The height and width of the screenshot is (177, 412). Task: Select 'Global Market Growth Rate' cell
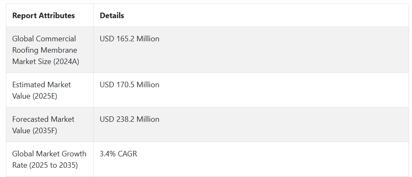[x=50, y=159]
